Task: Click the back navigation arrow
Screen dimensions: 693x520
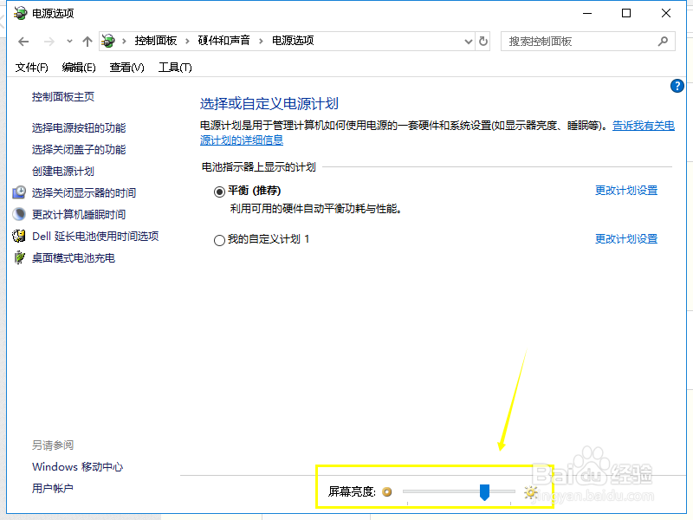Action: (x=23, y=41)
